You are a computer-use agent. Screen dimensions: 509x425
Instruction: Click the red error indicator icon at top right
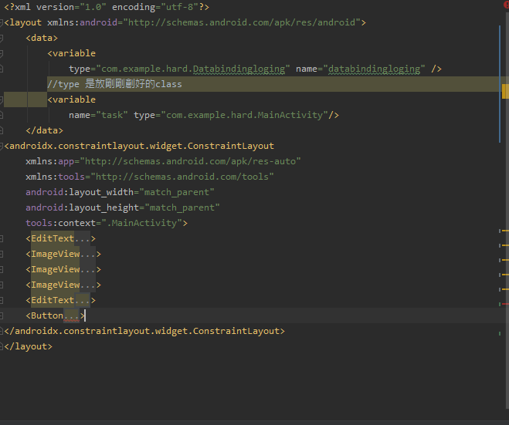click(x=507, y=5)
